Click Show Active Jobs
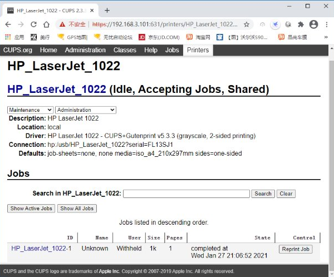334x277 pixels. (31, 209)
